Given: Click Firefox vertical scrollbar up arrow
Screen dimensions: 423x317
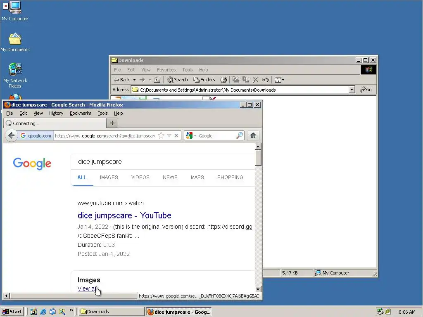Looking at the screenshot, I should point(258,147).
